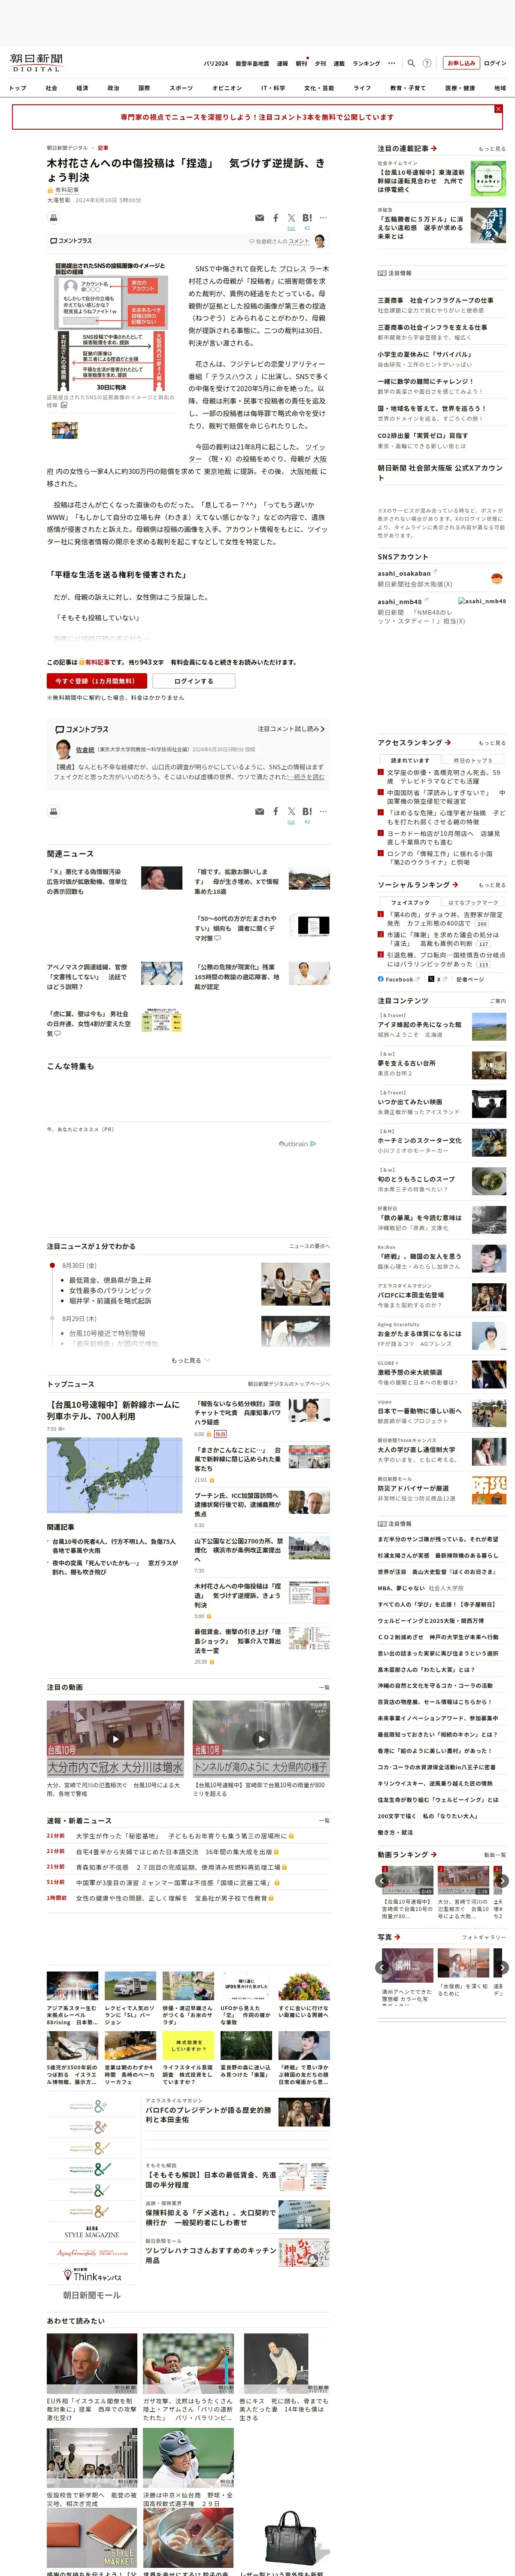Screen dimensions: 515x2576
Task: Click B! bookmark icon below the comment box
Action: click(x=307, y=811)
